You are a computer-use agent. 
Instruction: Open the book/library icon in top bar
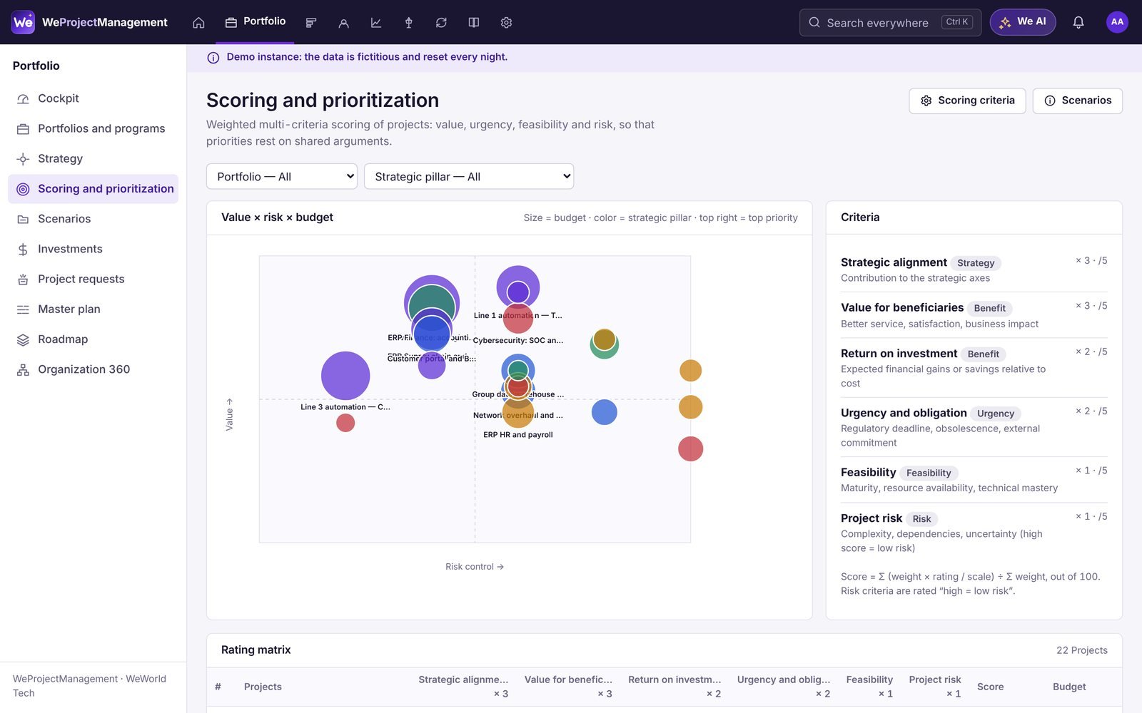pos(474,23)
